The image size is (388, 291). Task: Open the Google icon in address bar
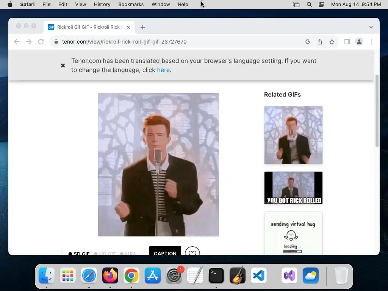point(308,42)
